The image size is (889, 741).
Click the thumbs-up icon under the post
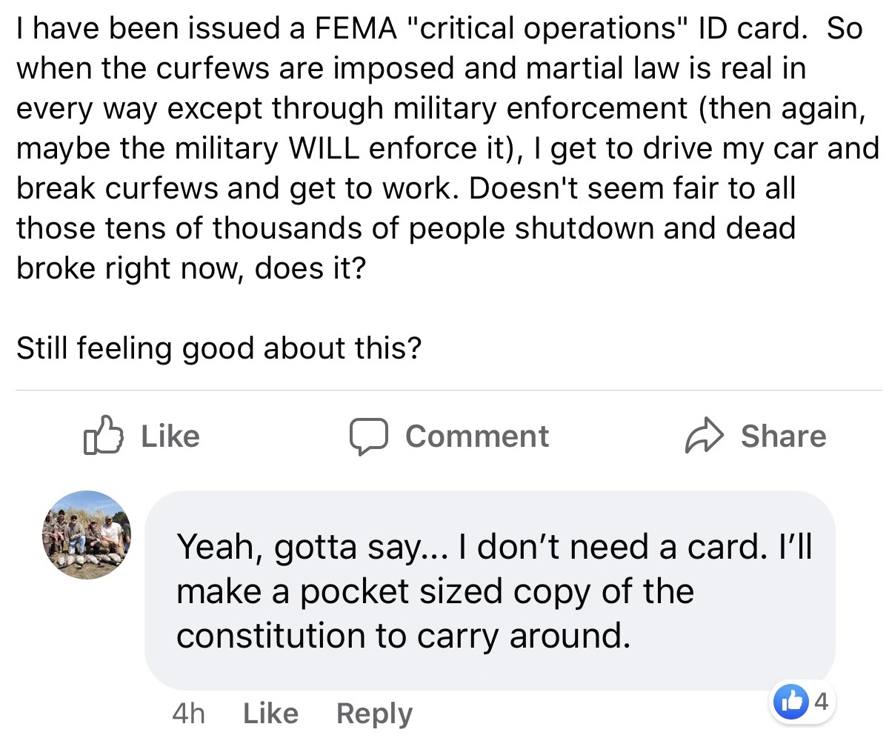click(x=101, y=436)
